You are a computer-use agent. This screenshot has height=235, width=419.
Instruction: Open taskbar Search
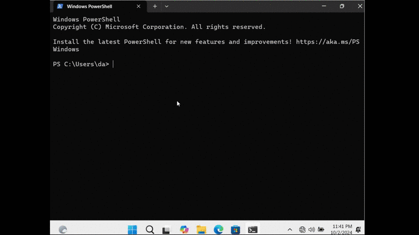pos(150,229)
